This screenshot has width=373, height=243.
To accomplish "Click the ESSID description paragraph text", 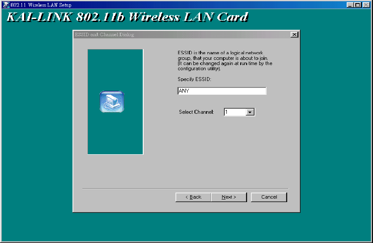I will (225, 61).
